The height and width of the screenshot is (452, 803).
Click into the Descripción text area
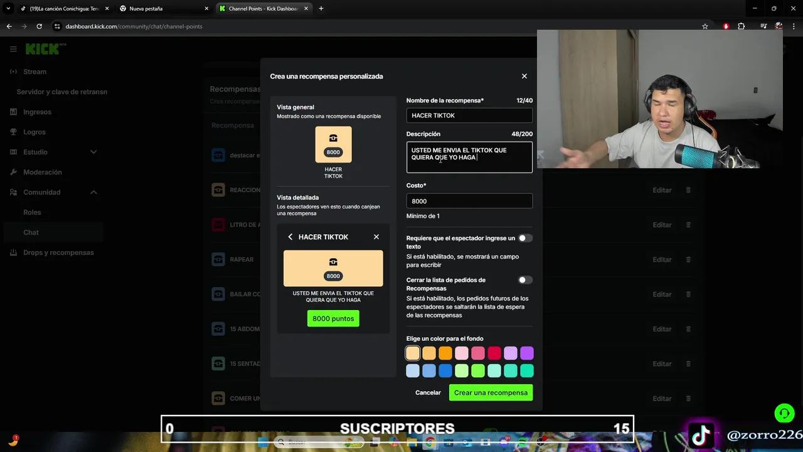(469, 157)
